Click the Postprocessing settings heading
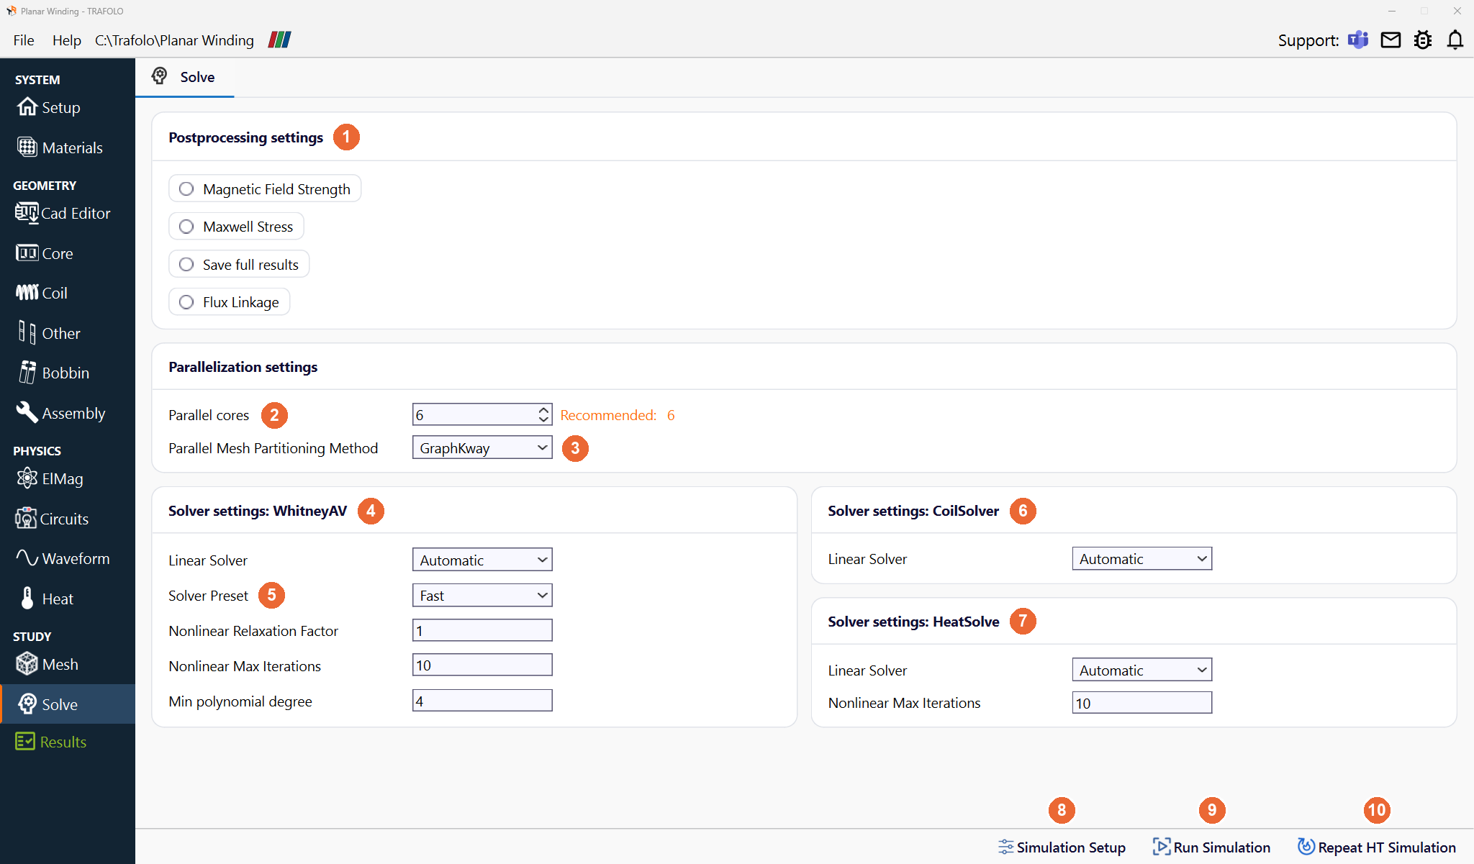Screen dimensions: 1474x864 pyautogui.click(x=245, y=137)
